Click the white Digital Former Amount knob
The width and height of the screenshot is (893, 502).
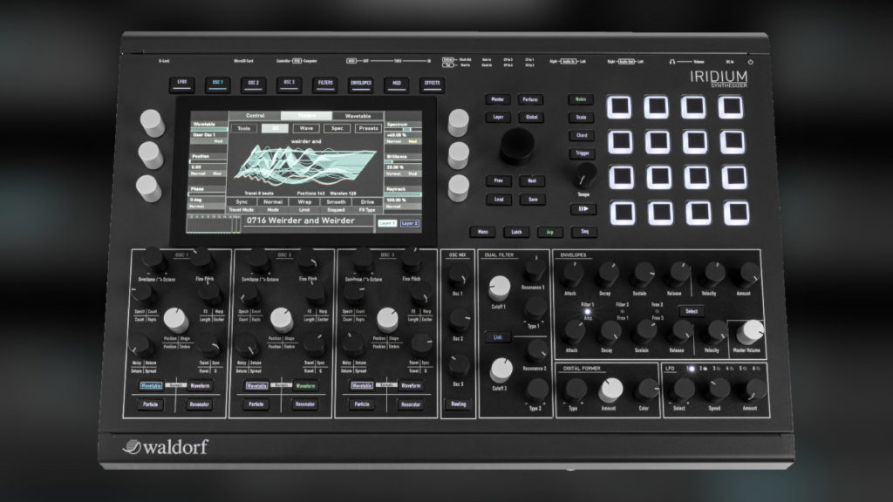pyautogui.click(x=610, y=390)
